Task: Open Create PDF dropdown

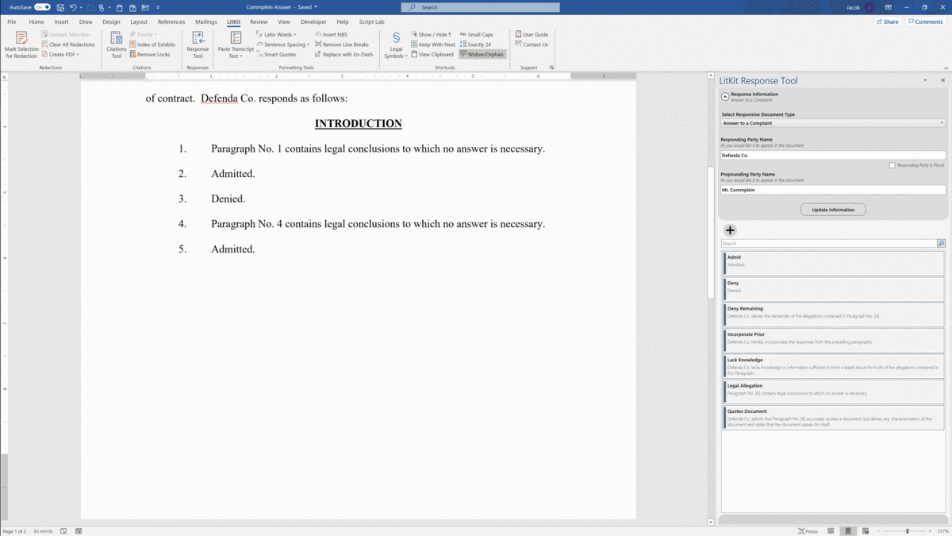Action: (61, 55)
